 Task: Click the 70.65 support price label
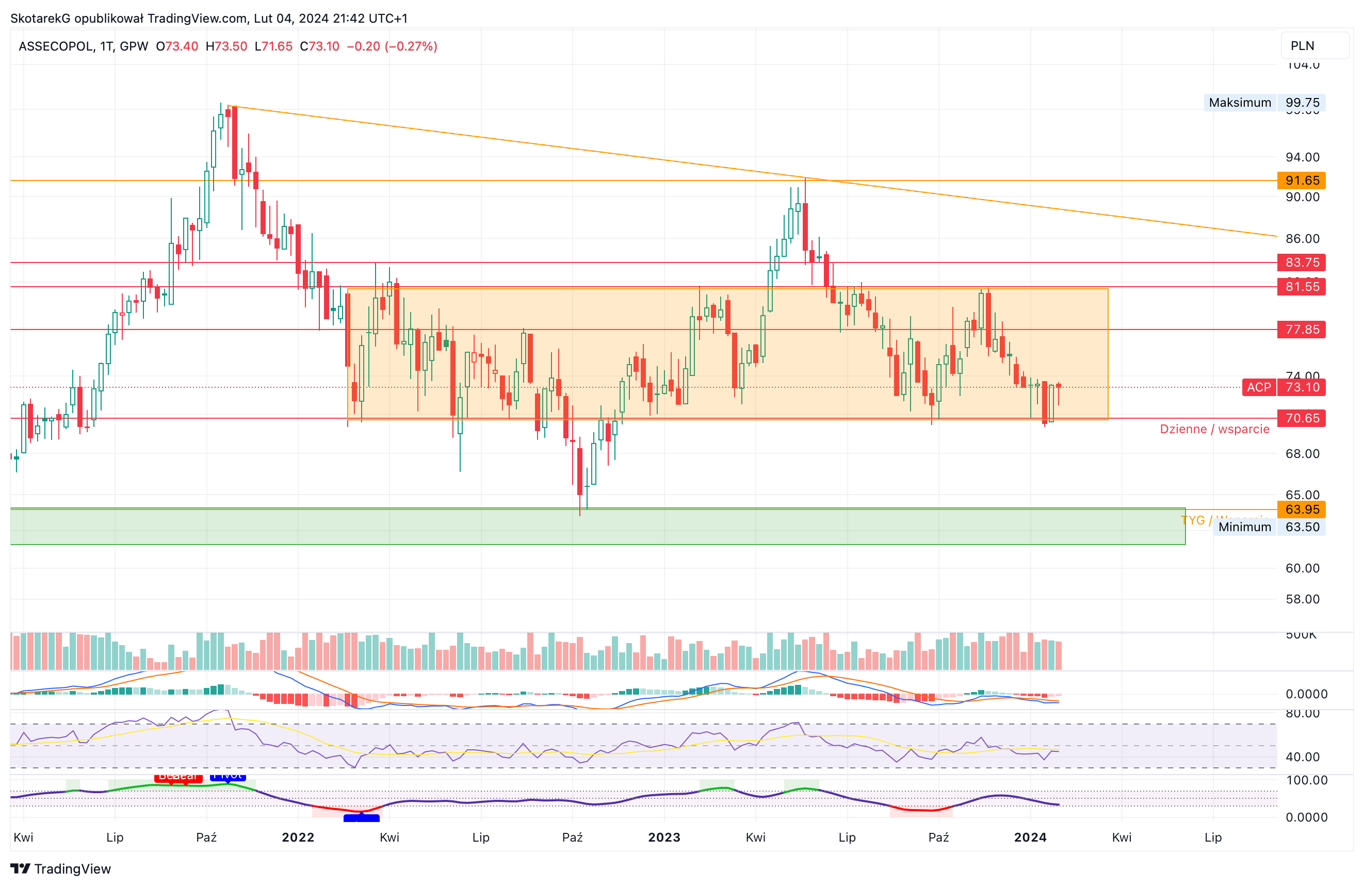point(1302,418)
